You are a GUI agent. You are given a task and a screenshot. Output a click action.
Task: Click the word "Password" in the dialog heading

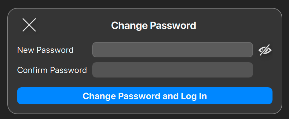coord(173,25)
